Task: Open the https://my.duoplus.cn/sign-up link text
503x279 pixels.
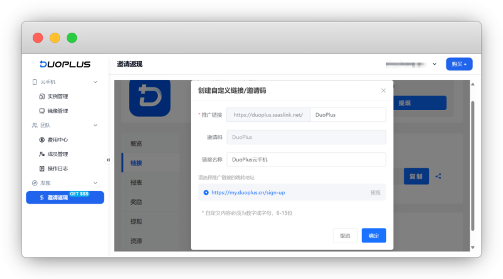Action: pos(248,193)
